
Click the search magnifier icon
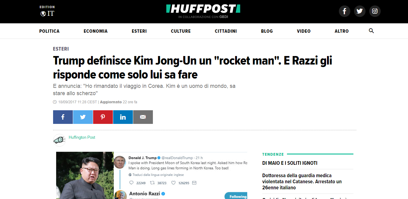tap(371, 31)
